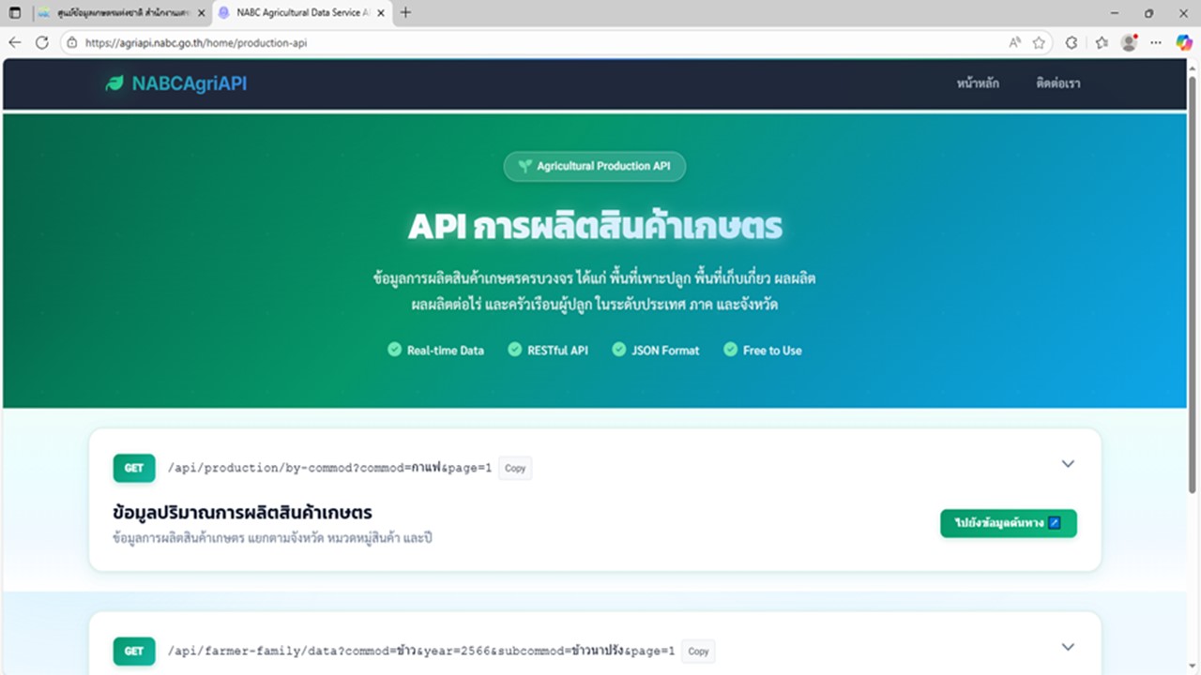Click the browser profile avatar icon

[1128, 42]
